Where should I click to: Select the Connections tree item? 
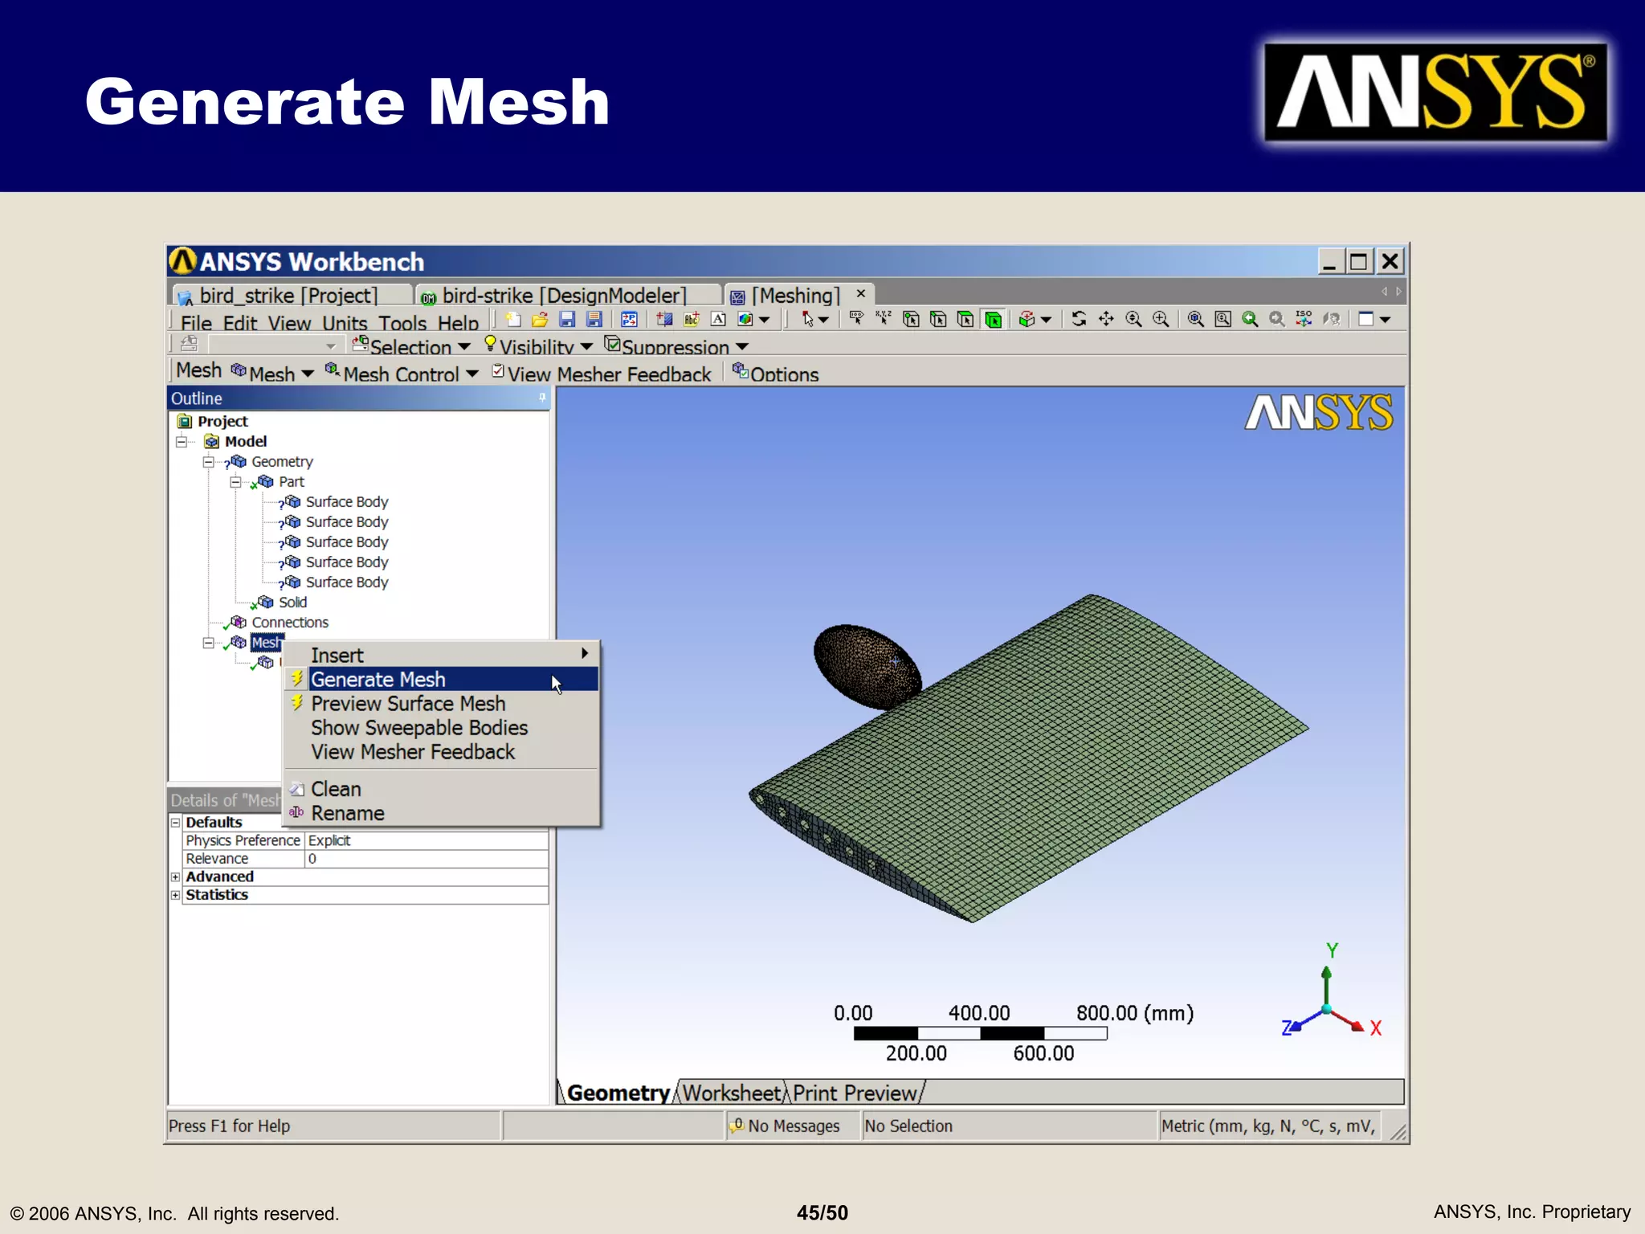click(x=289, y=623)
